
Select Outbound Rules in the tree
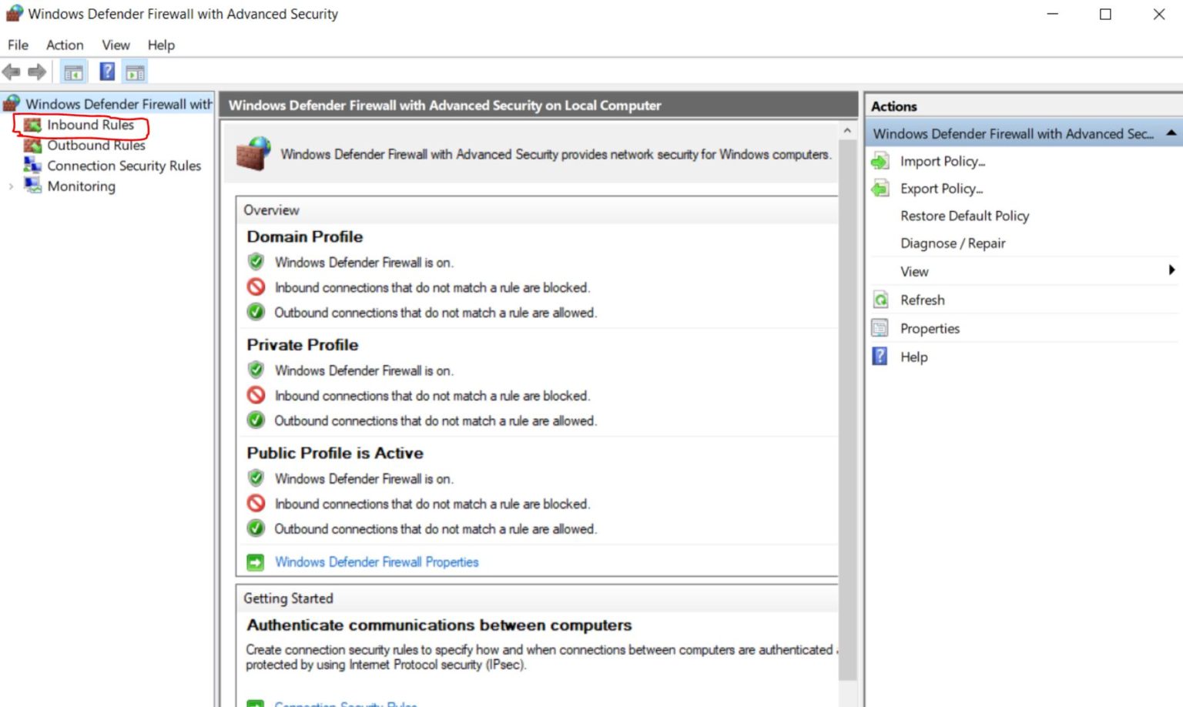point(96,146)
